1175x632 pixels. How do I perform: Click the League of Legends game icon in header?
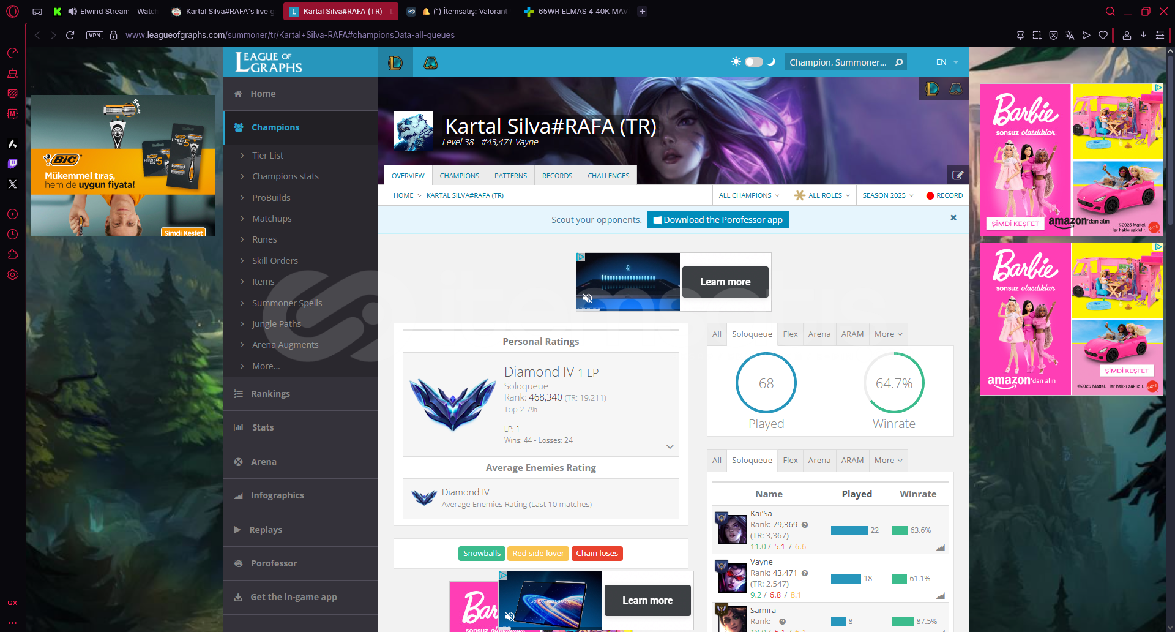pyautogui.click(x=395, y=62)
